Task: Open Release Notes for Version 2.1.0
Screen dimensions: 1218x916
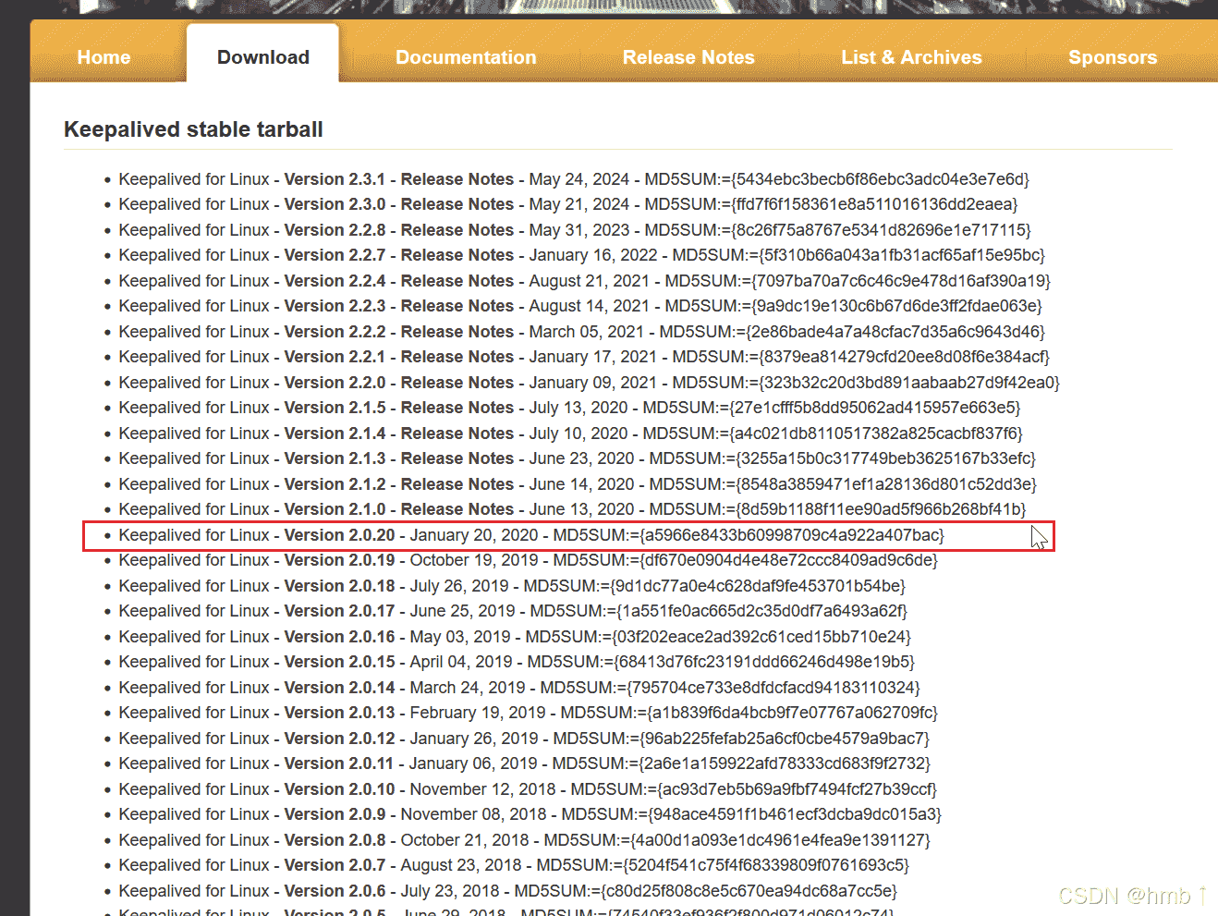Action: tap(457, 509)
